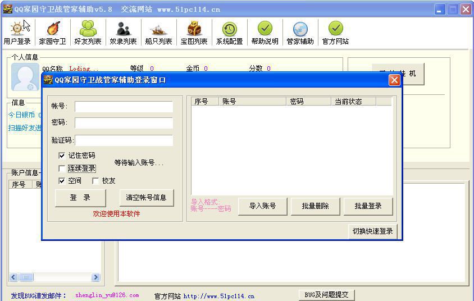Open the official website link http://www.51pc114.cn

[x=219, y=296]
